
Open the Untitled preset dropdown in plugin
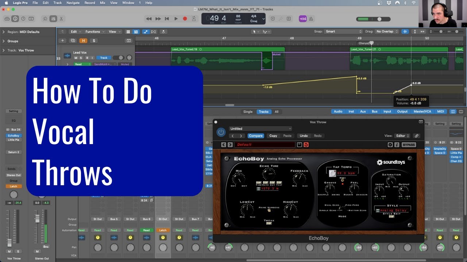(x=260, y=128)
